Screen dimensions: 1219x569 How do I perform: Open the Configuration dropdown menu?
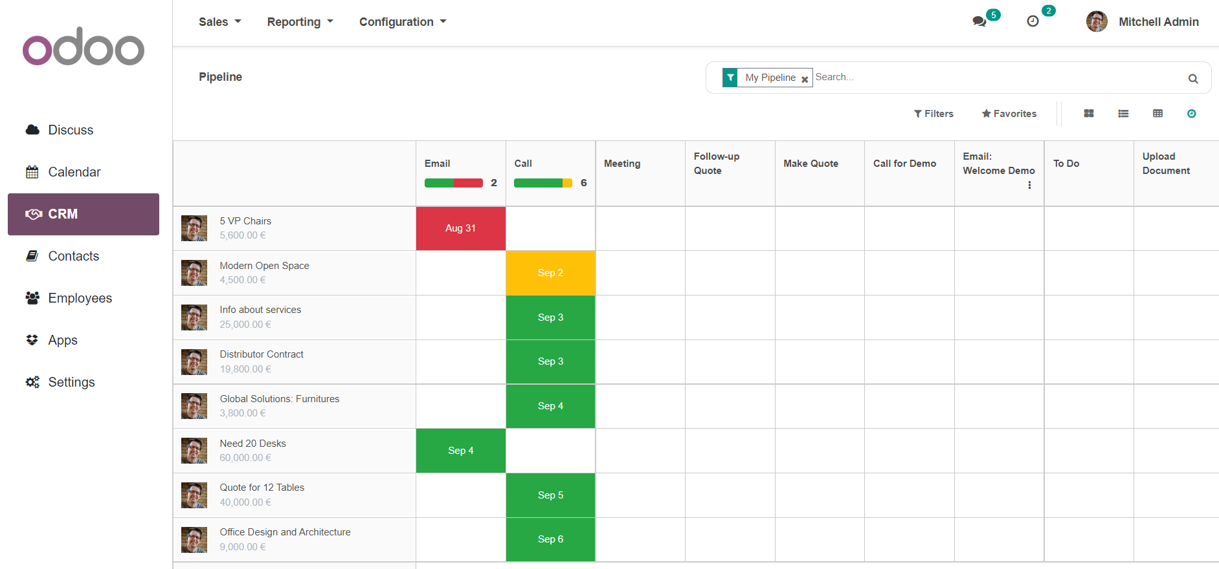pyautogui.click(x=403, y=22)
